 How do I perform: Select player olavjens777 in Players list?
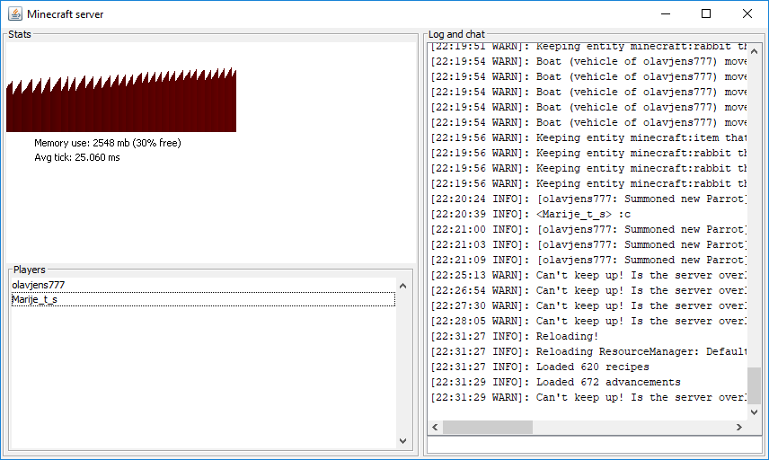pos(203,285)
